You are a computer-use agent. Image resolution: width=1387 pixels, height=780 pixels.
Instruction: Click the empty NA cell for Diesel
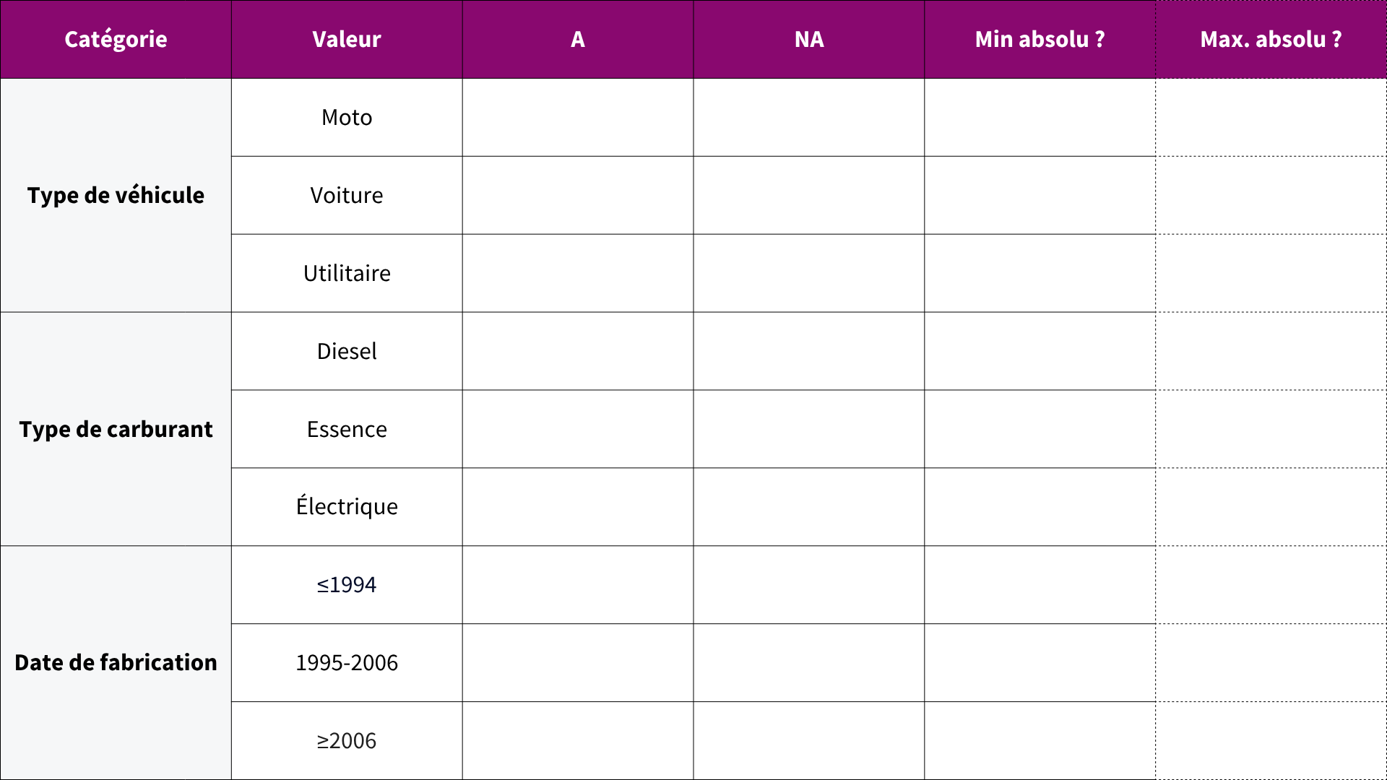(x=809, y=351)
